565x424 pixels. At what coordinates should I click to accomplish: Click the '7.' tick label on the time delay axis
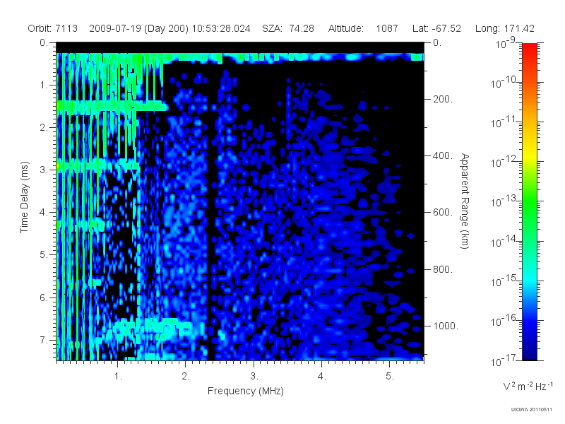pyautogui.click(x=44, y=340)
